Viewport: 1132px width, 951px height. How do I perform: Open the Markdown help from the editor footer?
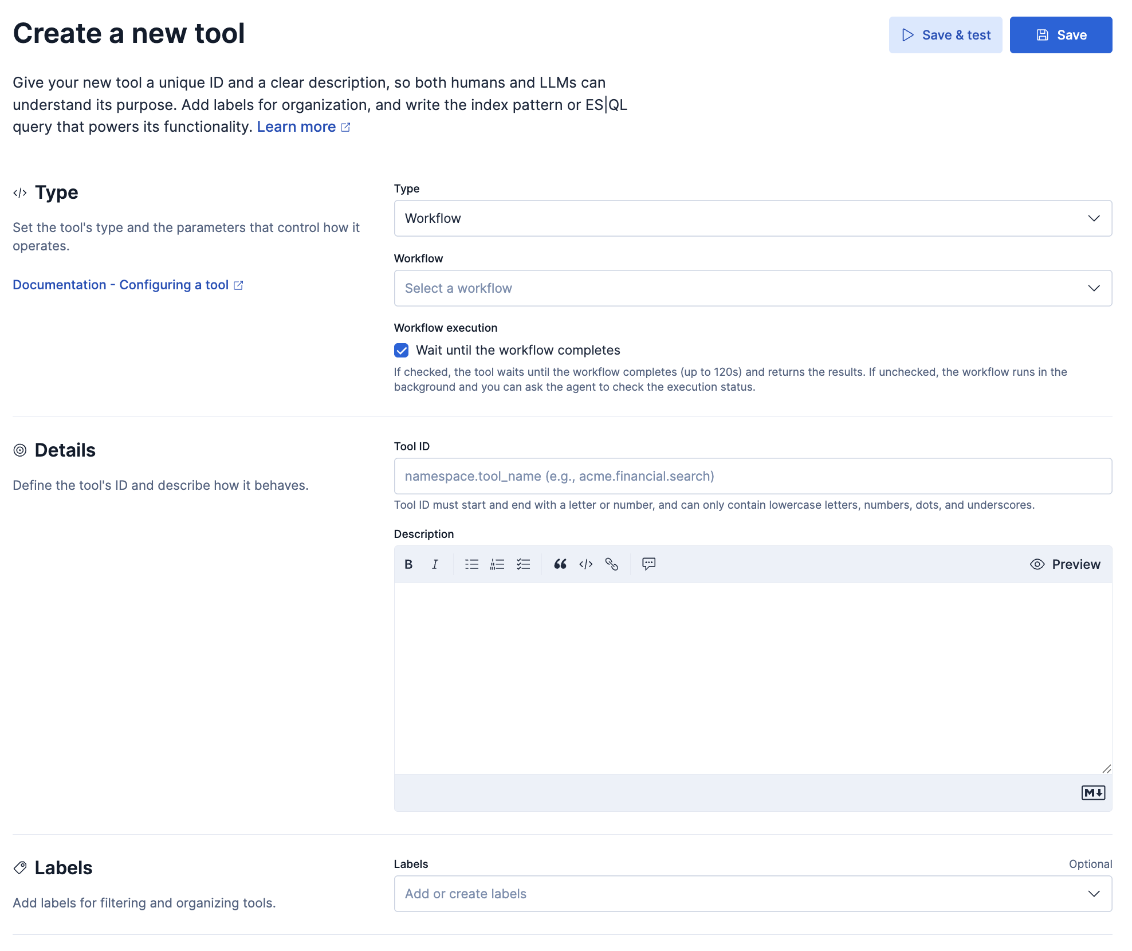tap(1094, 793)
